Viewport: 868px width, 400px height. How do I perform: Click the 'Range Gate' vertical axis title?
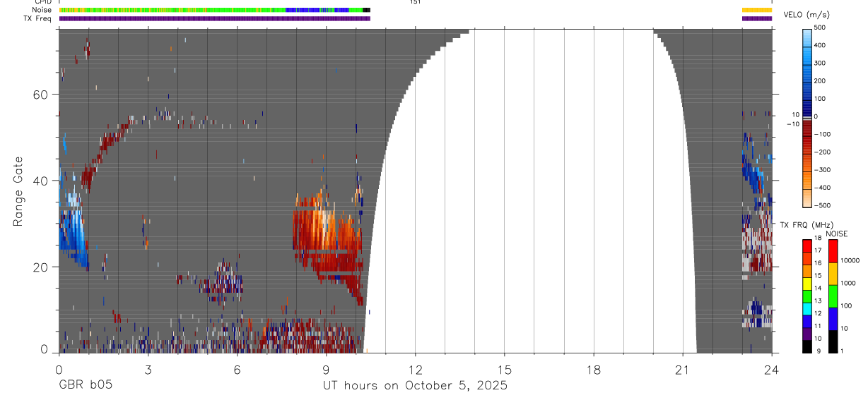point(18,191)
